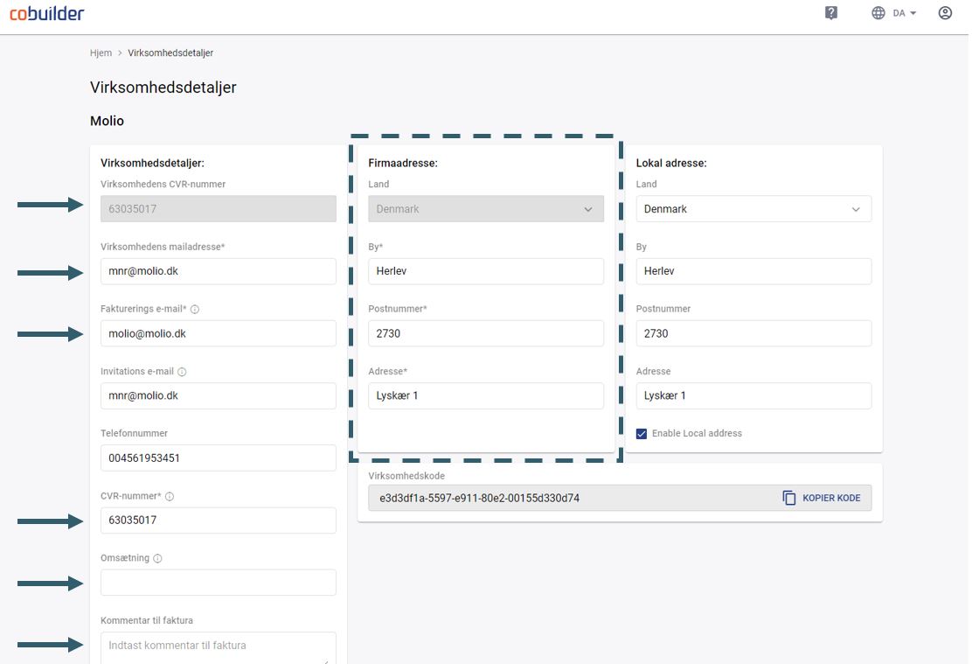
Task: Click info icon beside CVR-nummer label
Action: pyautogui.click(x=170, y=496)
